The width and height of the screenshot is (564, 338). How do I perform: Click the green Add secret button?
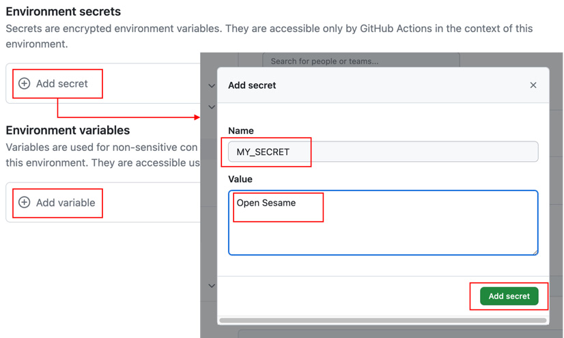(509, 296)
